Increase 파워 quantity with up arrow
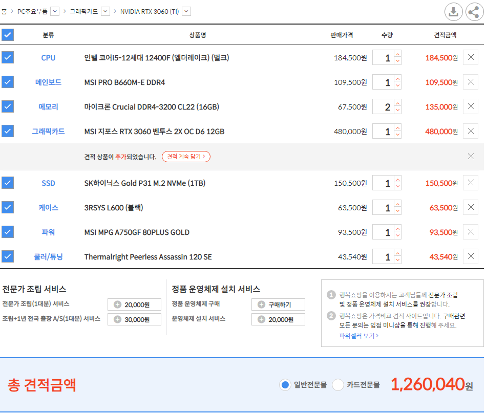 (398, 228)
